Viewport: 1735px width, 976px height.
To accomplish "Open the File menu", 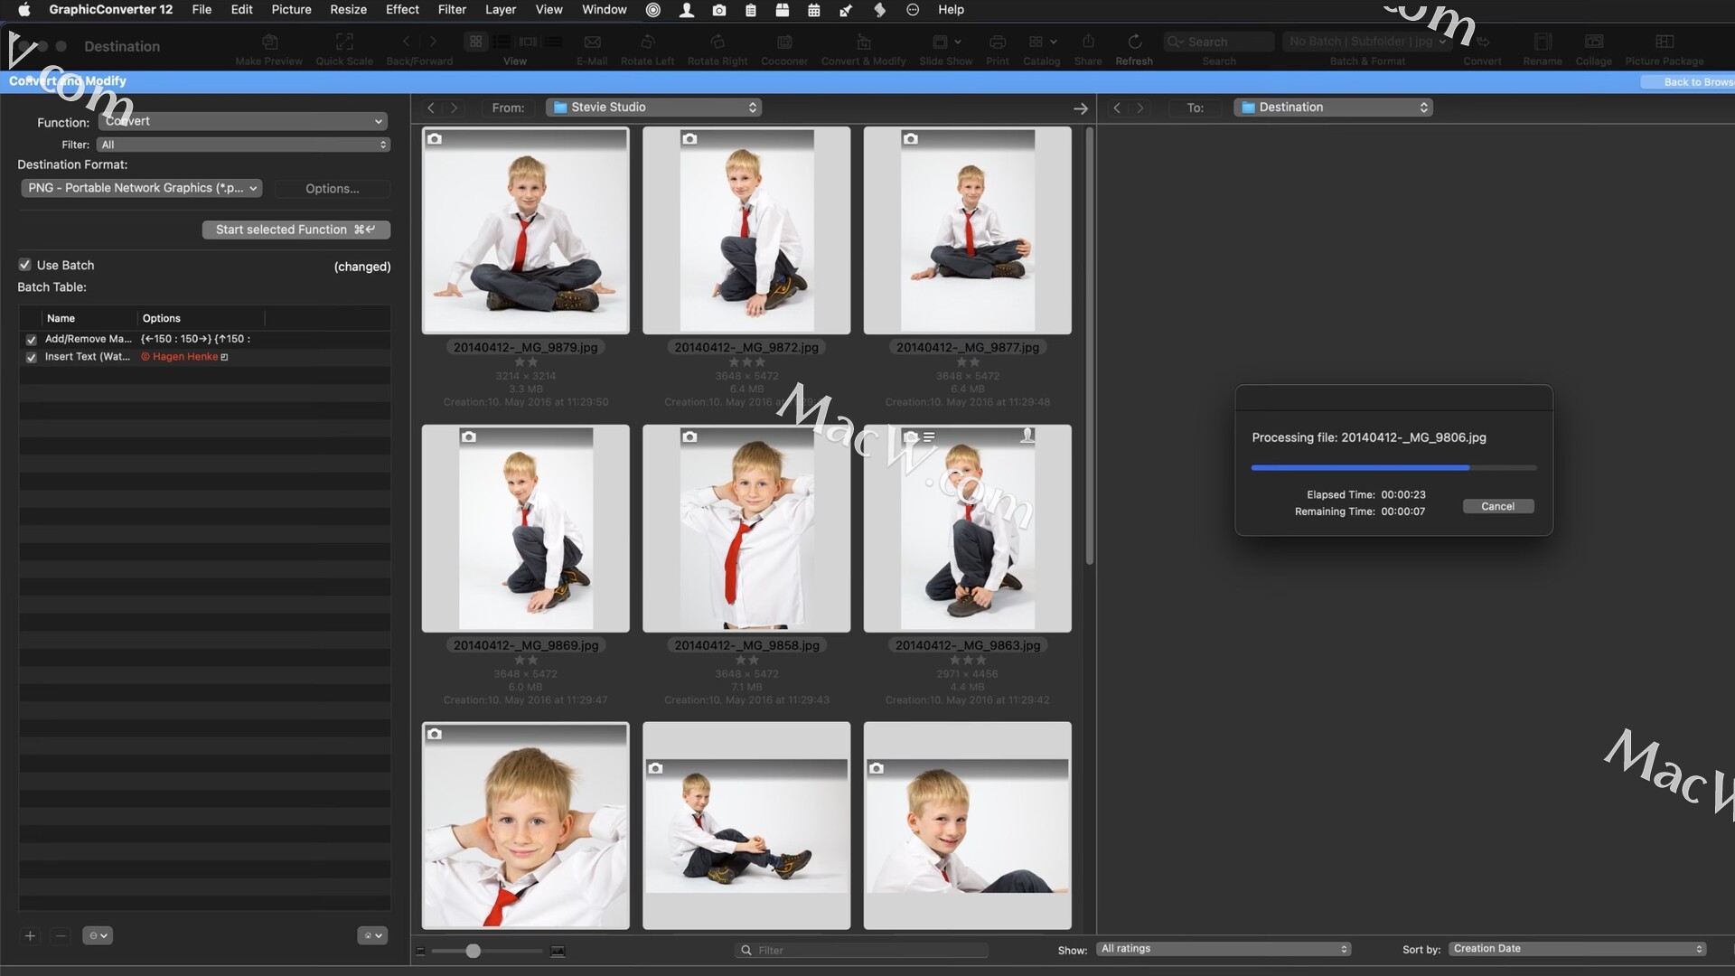I will click(x=202, y=10).
